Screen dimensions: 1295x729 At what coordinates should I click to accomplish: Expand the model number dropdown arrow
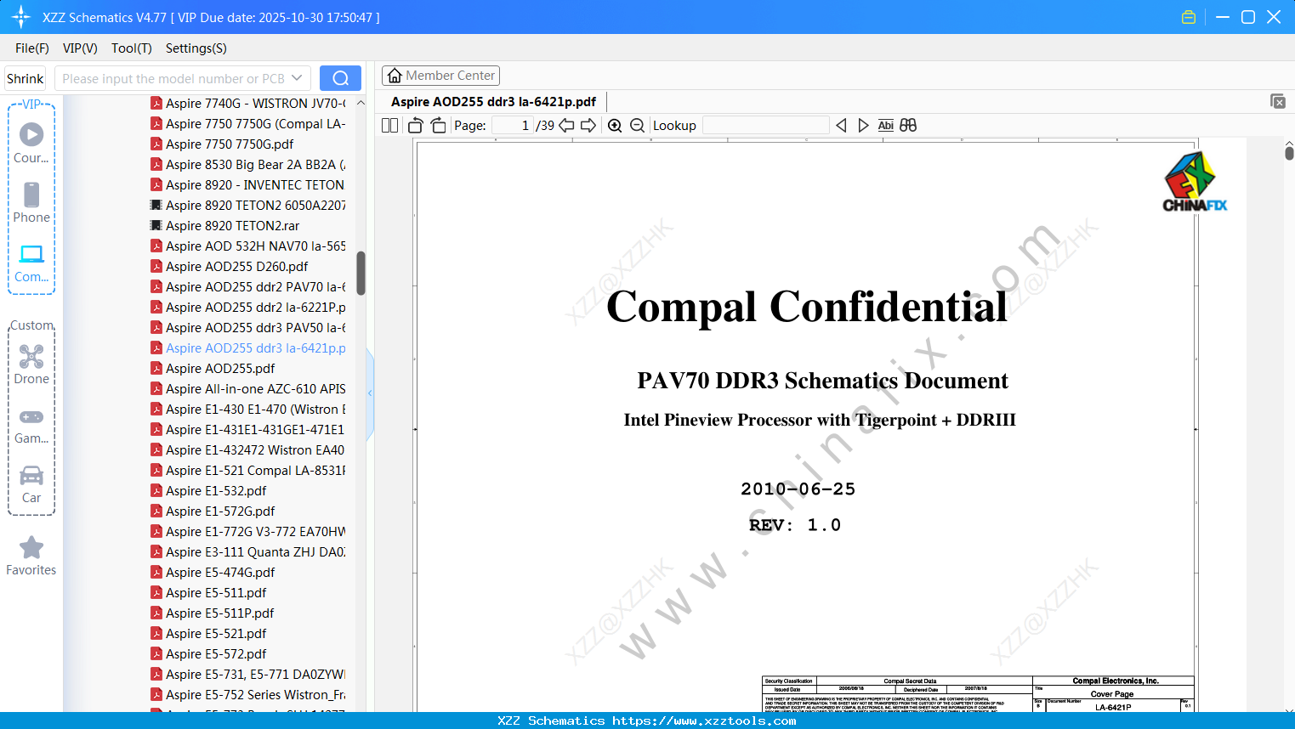[x=297, y=78]
